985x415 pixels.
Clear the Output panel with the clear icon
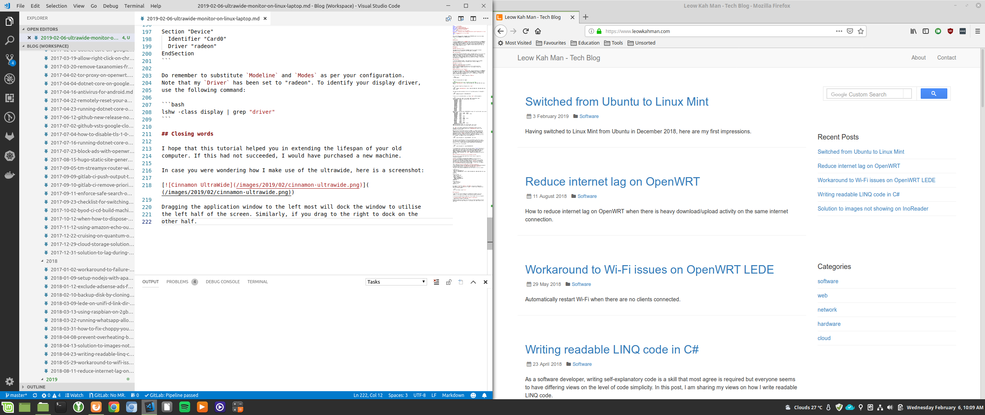pos(436,282)
